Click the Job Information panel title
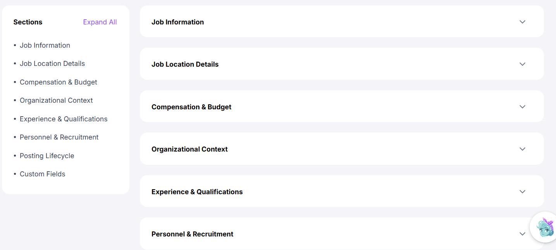 (177, 22)
